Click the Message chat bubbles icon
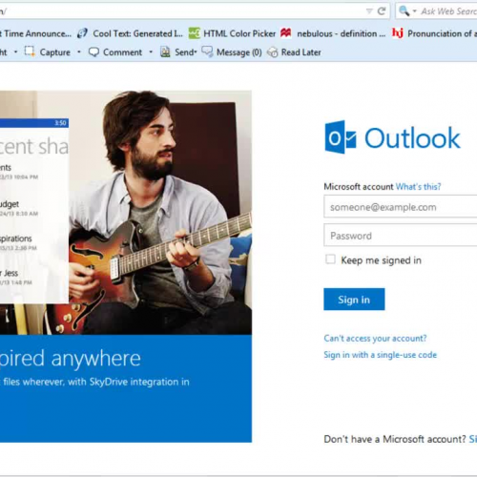477x477 pixels. click(x=207, y=52)
